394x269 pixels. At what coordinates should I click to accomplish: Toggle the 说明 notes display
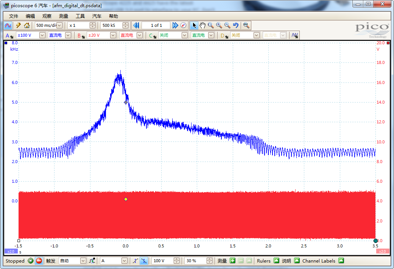coord(297,261)
